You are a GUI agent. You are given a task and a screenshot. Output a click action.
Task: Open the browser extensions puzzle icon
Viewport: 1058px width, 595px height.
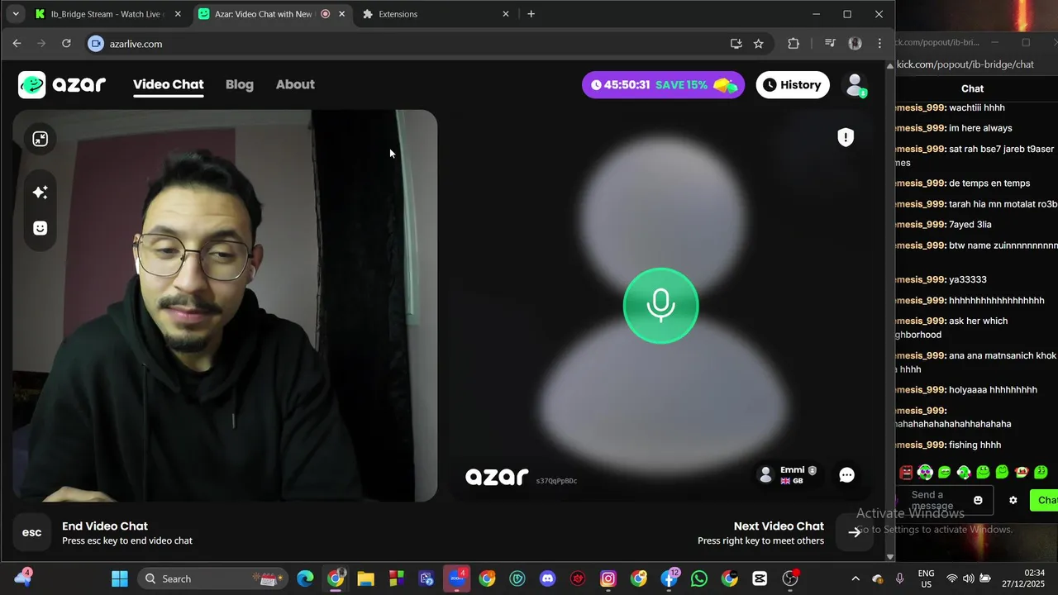point(793,44)
